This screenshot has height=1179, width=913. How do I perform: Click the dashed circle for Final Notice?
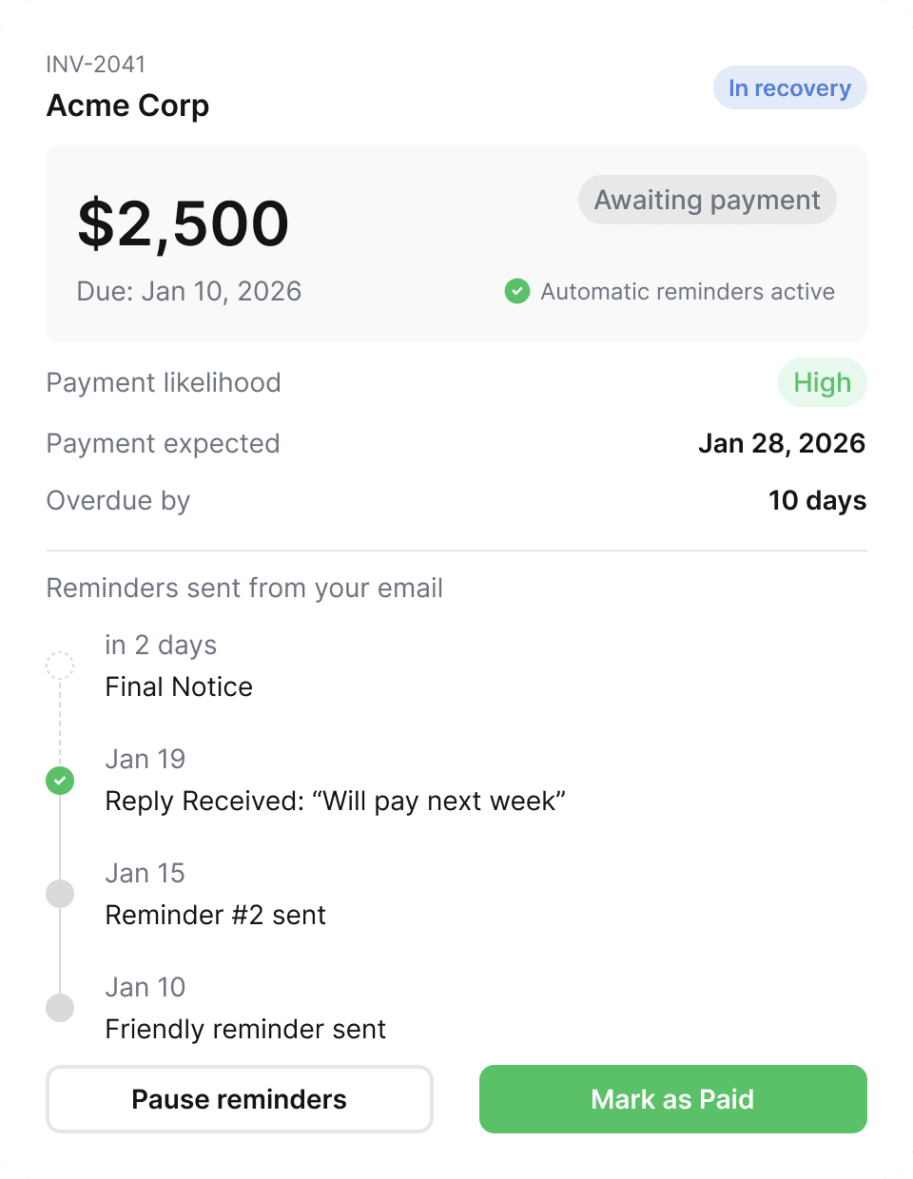[x=60, y=666]
